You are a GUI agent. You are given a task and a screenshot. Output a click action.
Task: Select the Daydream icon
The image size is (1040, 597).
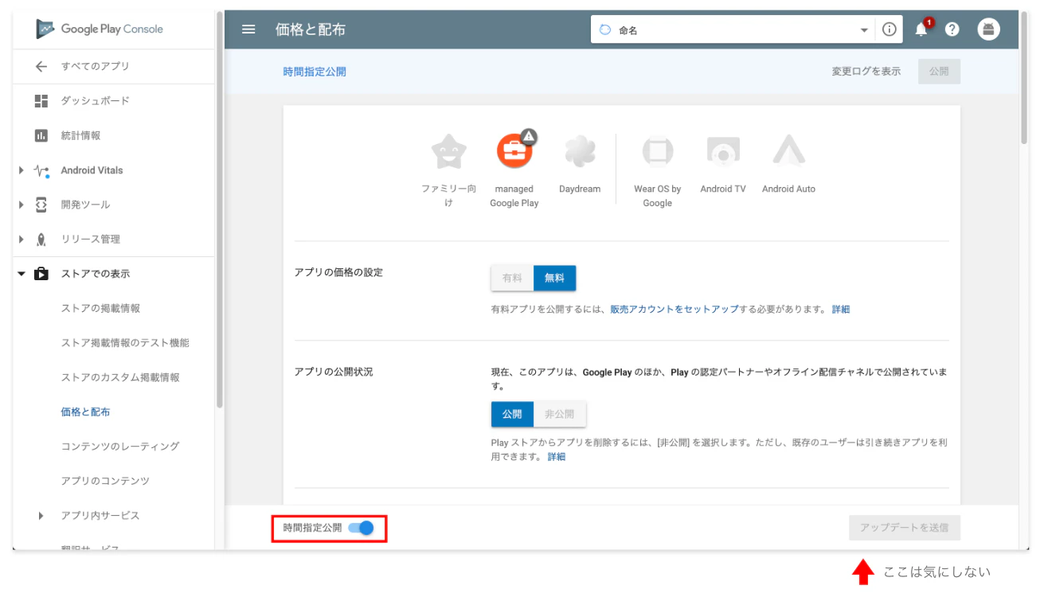tap(580, 150)
